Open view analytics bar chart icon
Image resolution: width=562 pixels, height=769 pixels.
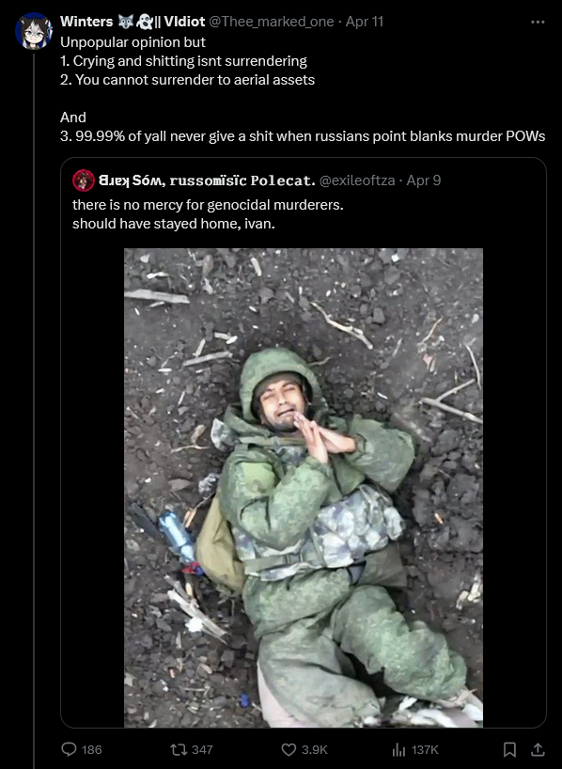pos(398,749)
